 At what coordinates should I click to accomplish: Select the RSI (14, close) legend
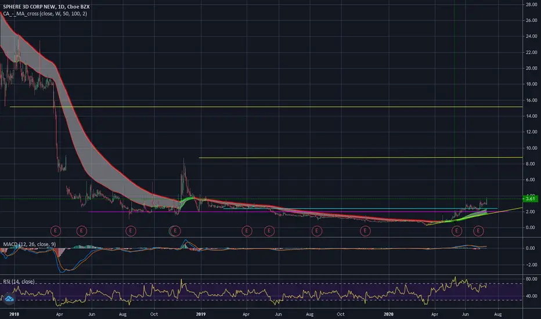[19, 281]
